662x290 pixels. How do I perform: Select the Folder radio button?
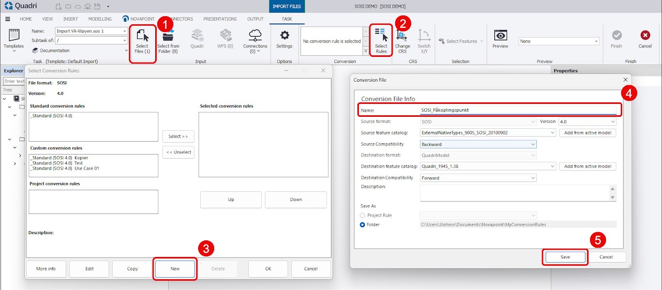[363, 224]
